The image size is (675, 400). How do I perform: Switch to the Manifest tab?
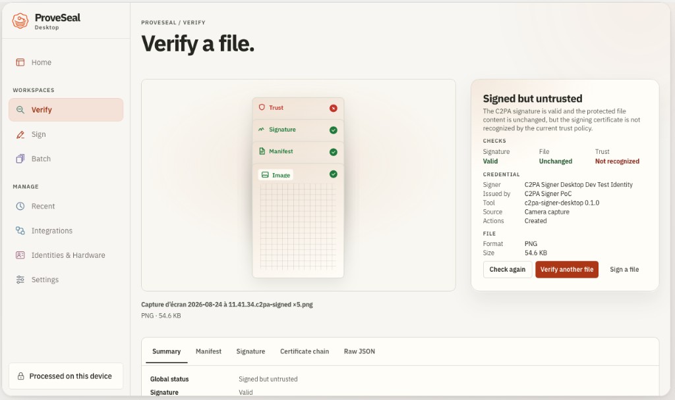click(x=208, y=351)
